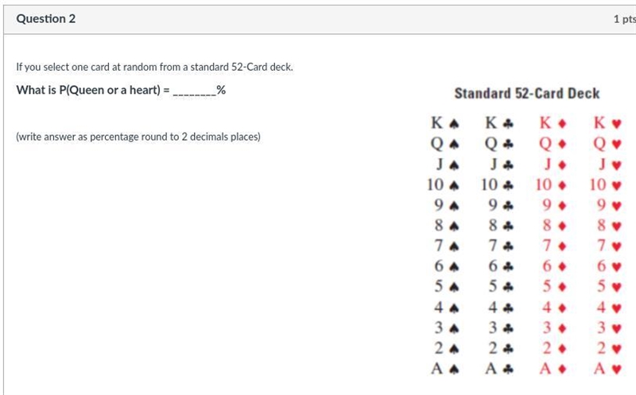The image size is (636, 395).
Task: Click the Jack of diamonds card
Action: [555, 164]
